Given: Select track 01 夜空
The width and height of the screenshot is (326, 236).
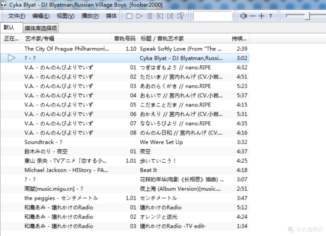Looking at the screenshot, I should pos(125,151).
